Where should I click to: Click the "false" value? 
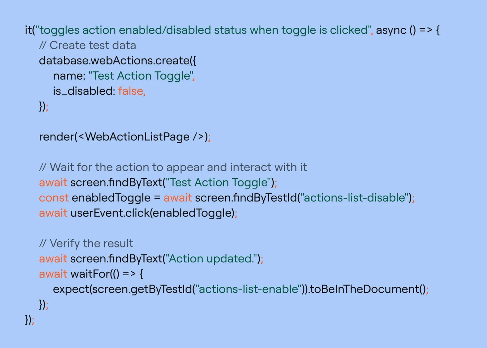(x=130, y=91)
